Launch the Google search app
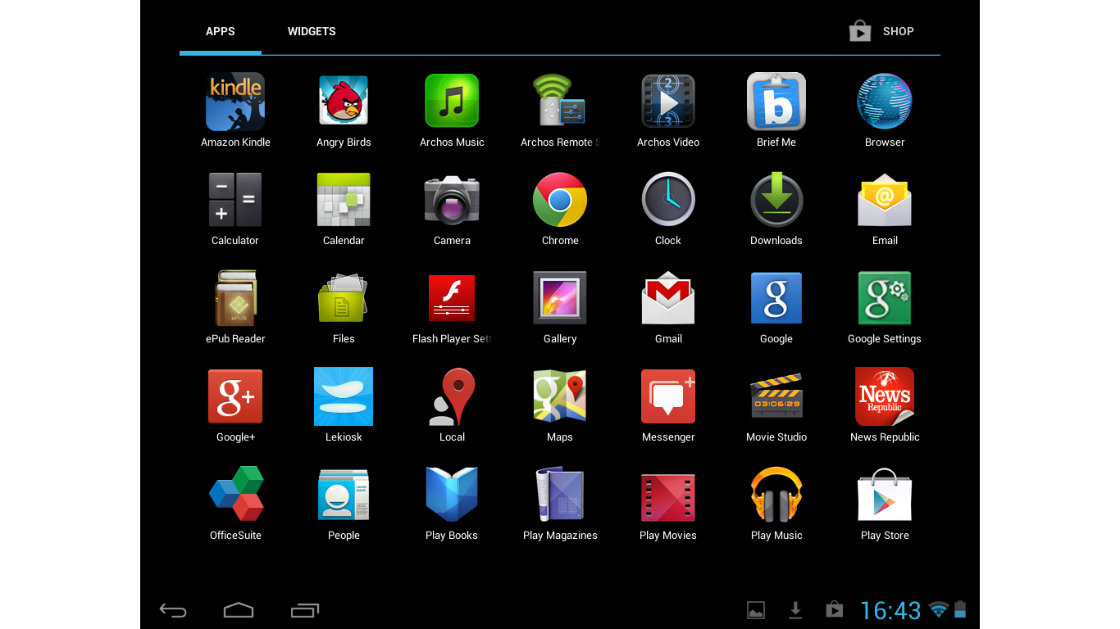 click(x=776, y=298)
